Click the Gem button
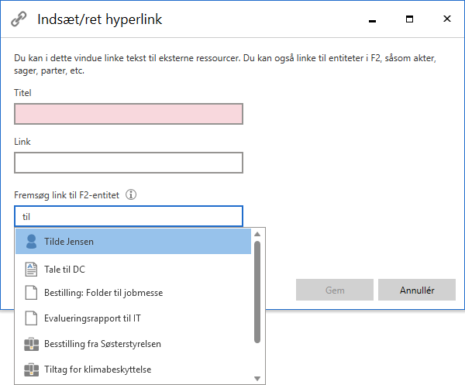Image resolution: width=465 pixels, height=385 pixels. [335, 290]
